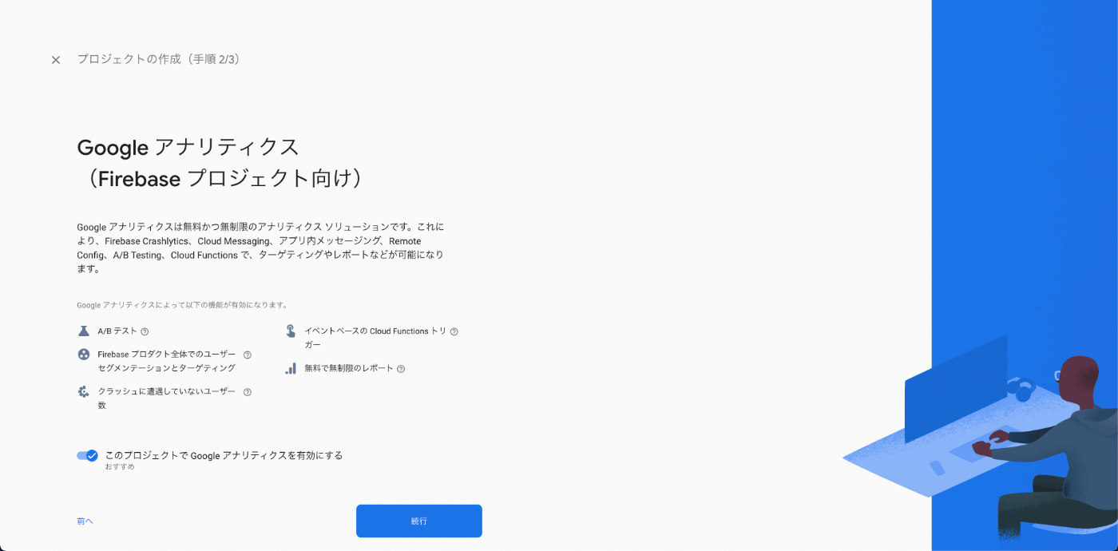Open help for イベントベースの Cloud Functions トリガー
This screenshot has width=1118, height=551.
[x=454, y=331]
